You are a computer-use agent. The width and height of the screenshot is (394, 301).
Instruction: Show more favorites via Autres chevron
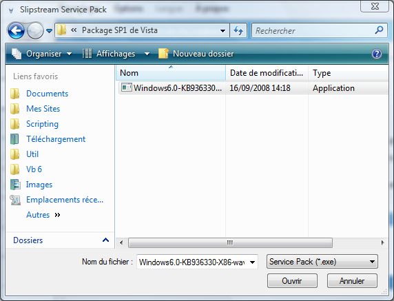coord(58,215)
